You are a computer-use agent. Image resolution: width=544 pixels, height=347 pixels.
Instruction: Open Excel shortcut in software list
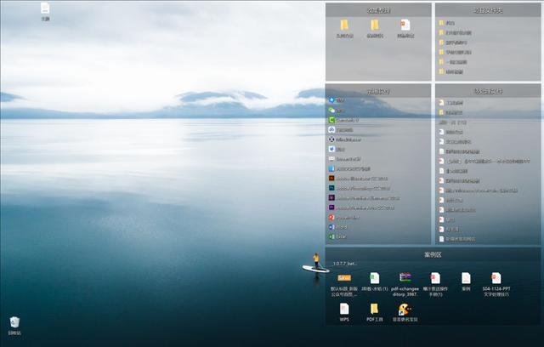tap(332, 236)
